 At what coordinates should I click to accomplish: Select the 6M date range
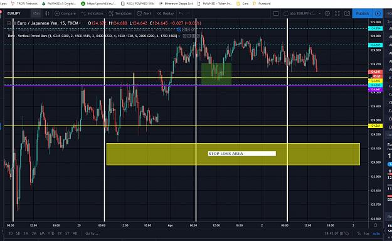[42, 233]
